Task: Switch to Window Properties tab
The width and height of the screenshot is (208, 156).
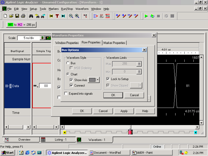Action: (x=67, y=43)
